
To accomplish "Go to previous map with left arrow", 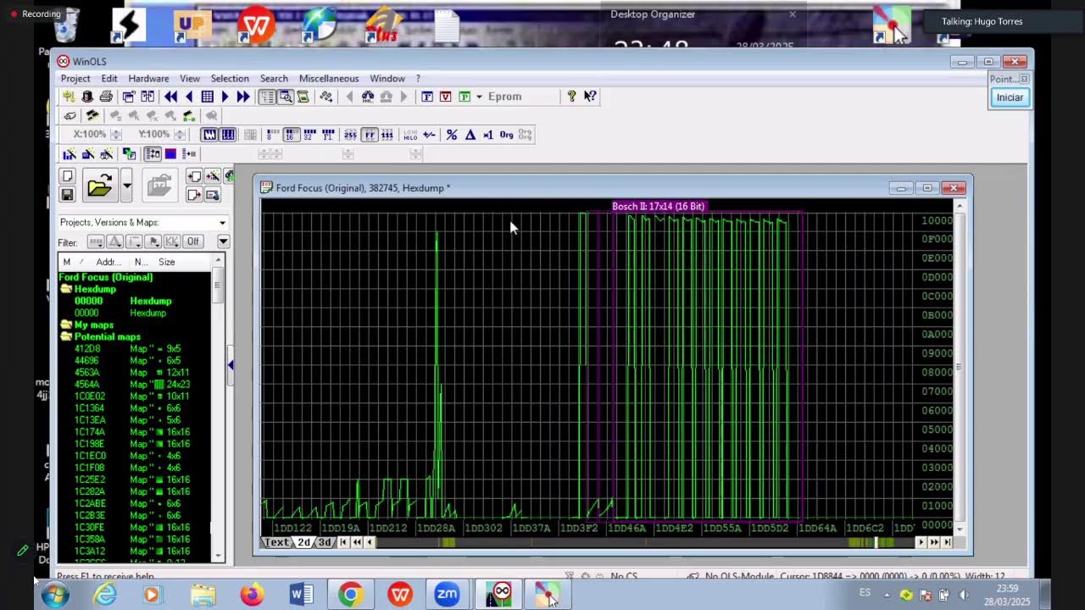I will point(189,97).
